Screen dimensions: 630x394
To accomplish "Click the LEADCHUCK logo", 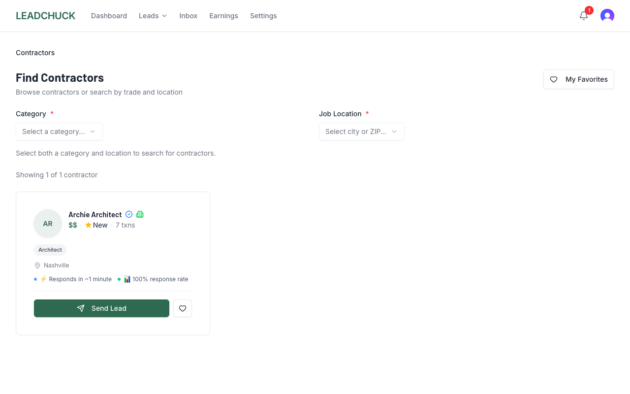I will point(45,16).
